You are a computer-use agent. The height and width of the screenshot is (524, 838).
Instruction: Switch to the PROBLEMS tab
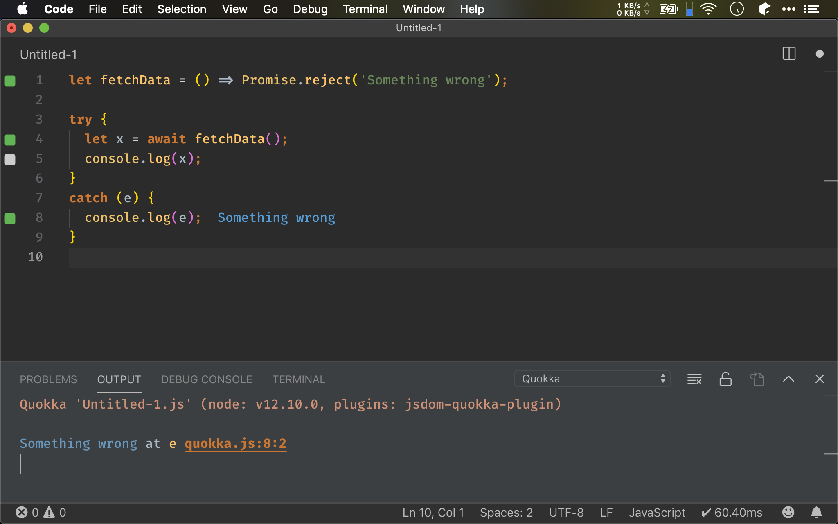(x=48, y=379)
